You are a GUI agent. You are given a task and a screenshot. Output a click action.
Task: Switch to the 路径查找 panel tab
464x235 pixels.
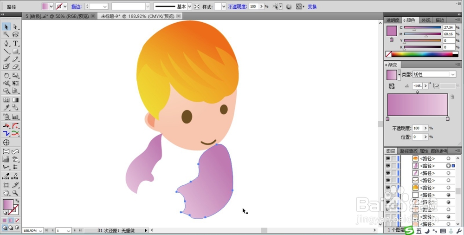coord(408,151)
